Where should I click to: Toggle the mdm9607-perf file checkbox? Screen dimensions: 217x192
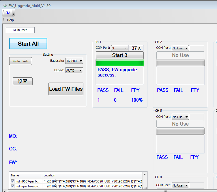(12, 181)
